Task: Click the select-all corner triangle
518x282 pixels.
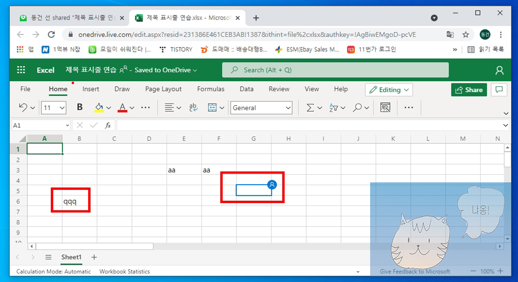Action: [23, 139]
